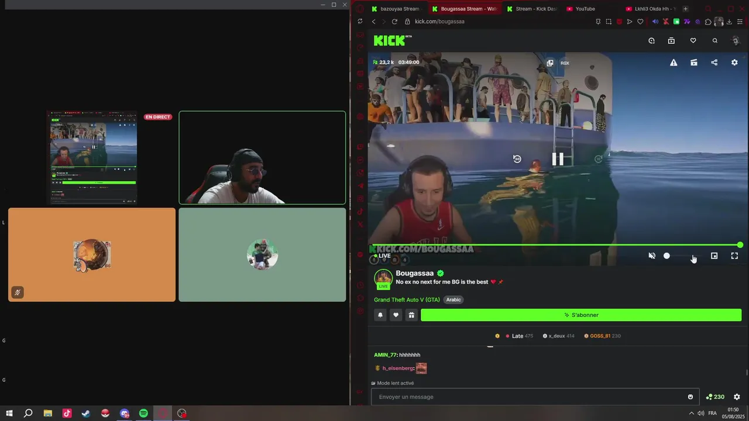Open the Kick user avatar menu
Screen dimensions: 749x421
point(736,41)
